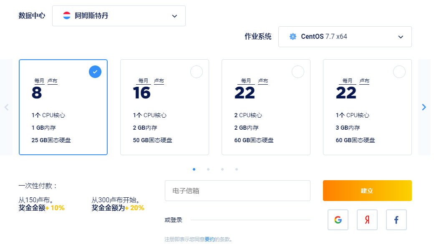Click the 2 CPU核心 text
The image size is (444, 244).
[248, 115]
